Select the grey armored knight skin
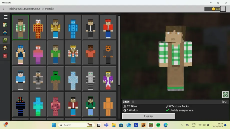The image size is (230, 129). pos(38,79)
